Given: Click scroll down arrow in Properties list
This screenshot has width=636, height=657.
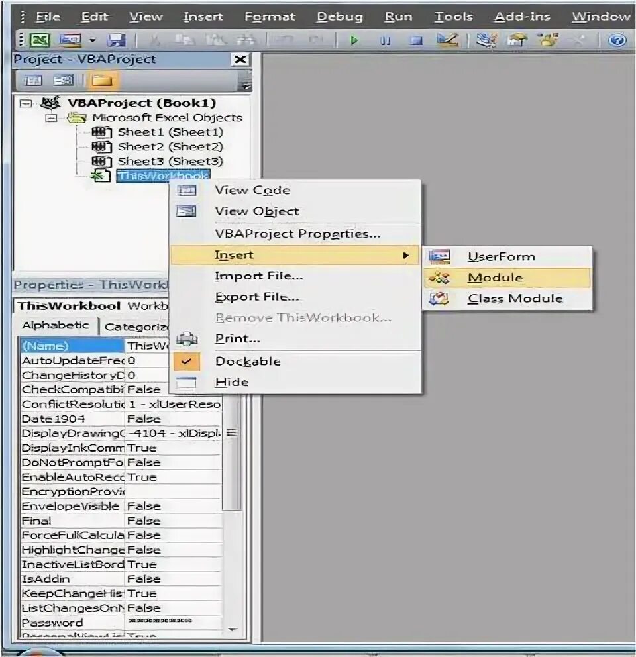Looking at the screenshot, I should [x=232, y=629].
